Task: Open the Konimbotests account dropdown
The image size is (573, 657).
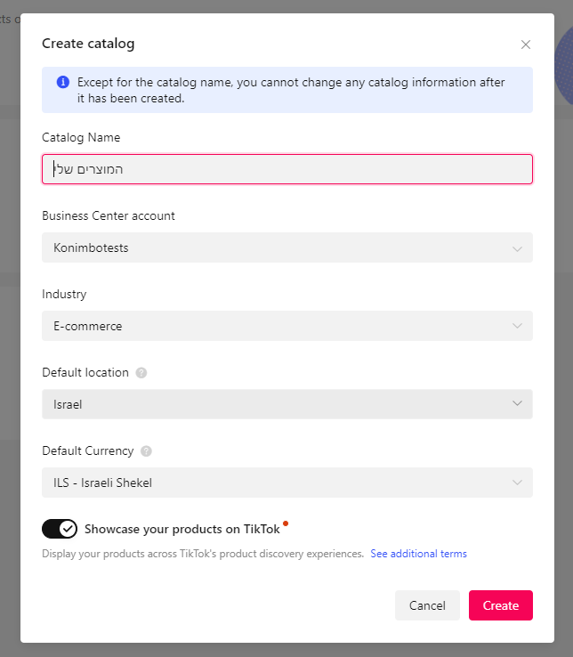Action: click(287, 247)
